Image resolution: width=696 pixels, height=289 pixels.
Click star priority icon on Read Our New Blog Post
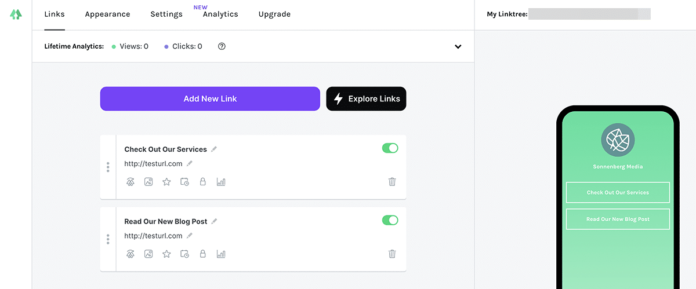[x=166, y=254]
